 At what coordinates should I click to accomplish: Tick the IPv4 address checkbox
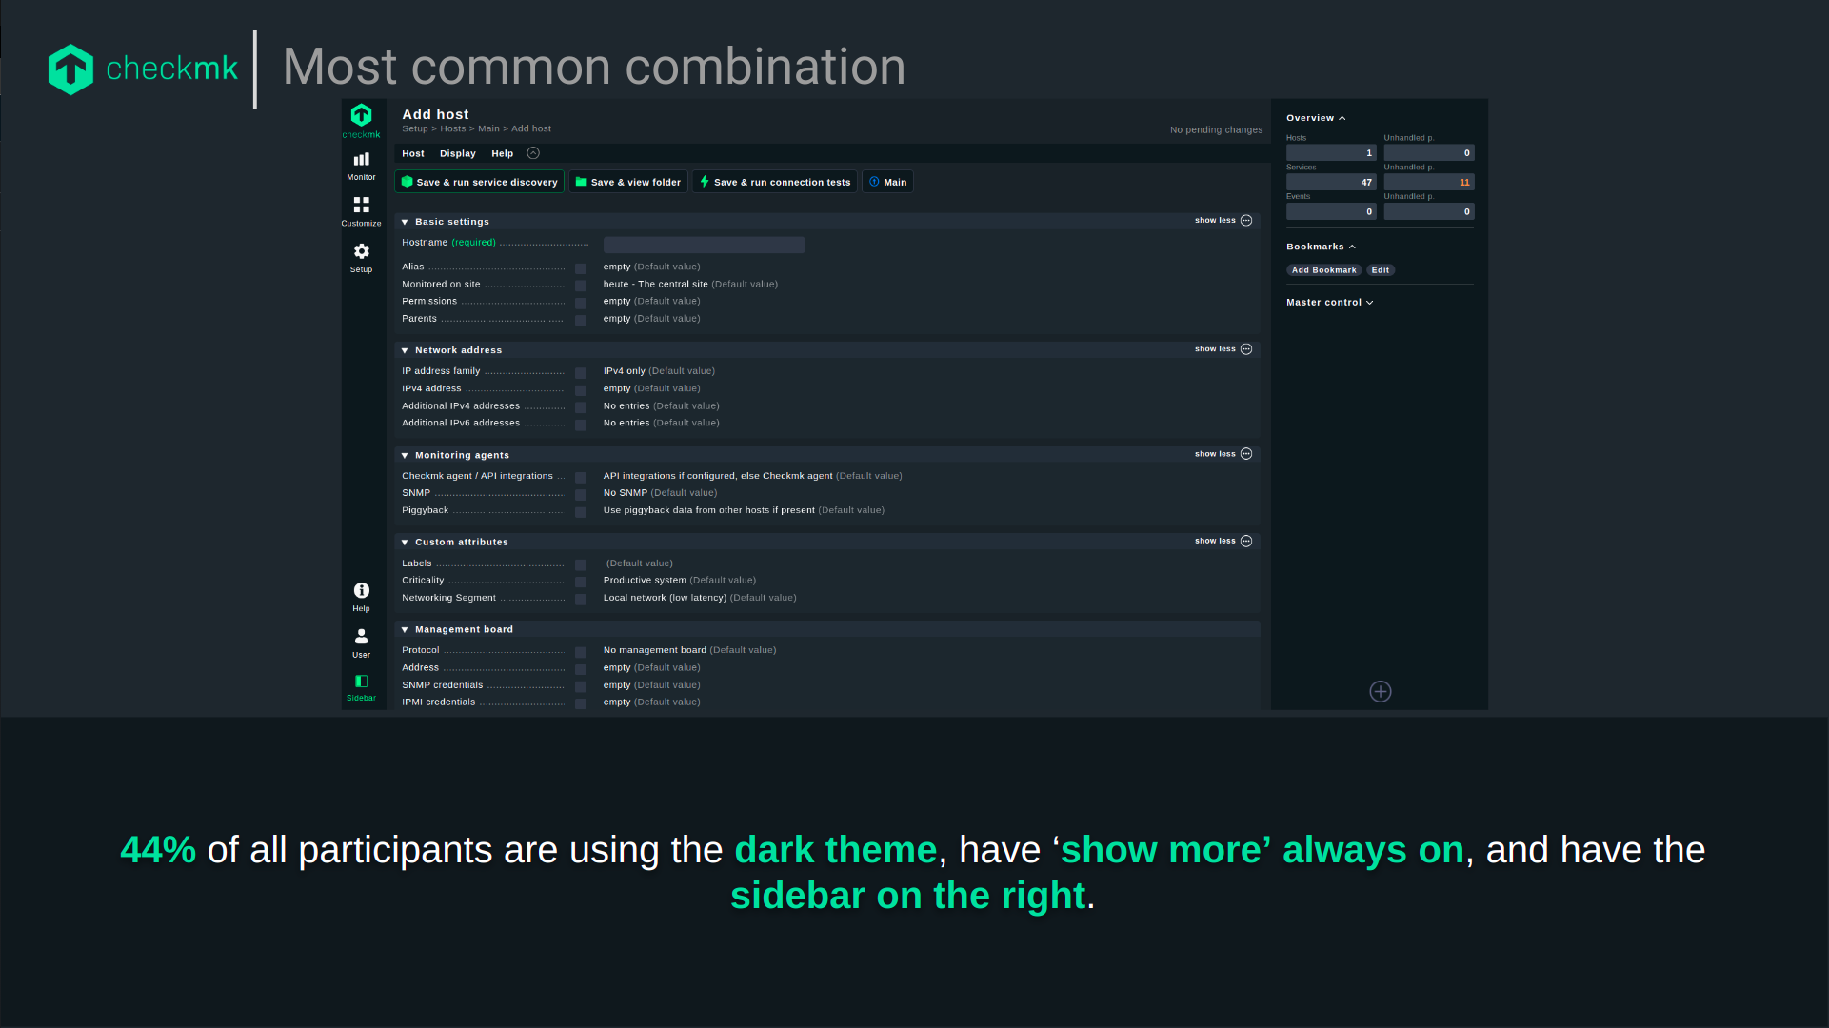point(581,390)
